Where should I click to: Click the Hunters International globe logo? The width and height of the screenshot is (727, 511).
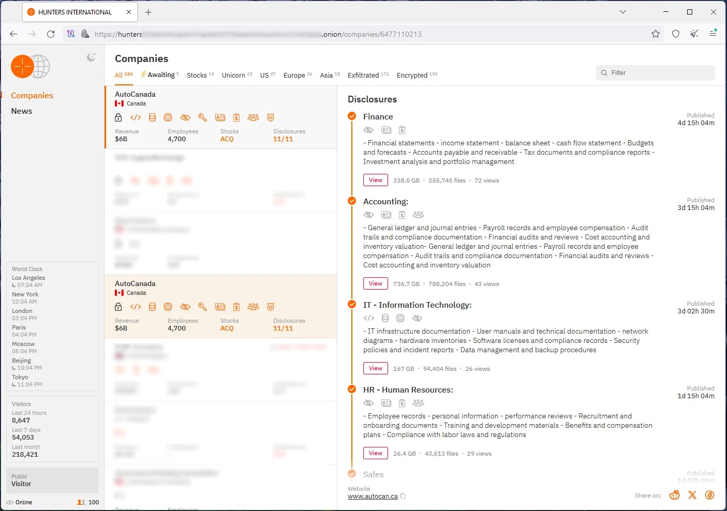click(31, 67)
